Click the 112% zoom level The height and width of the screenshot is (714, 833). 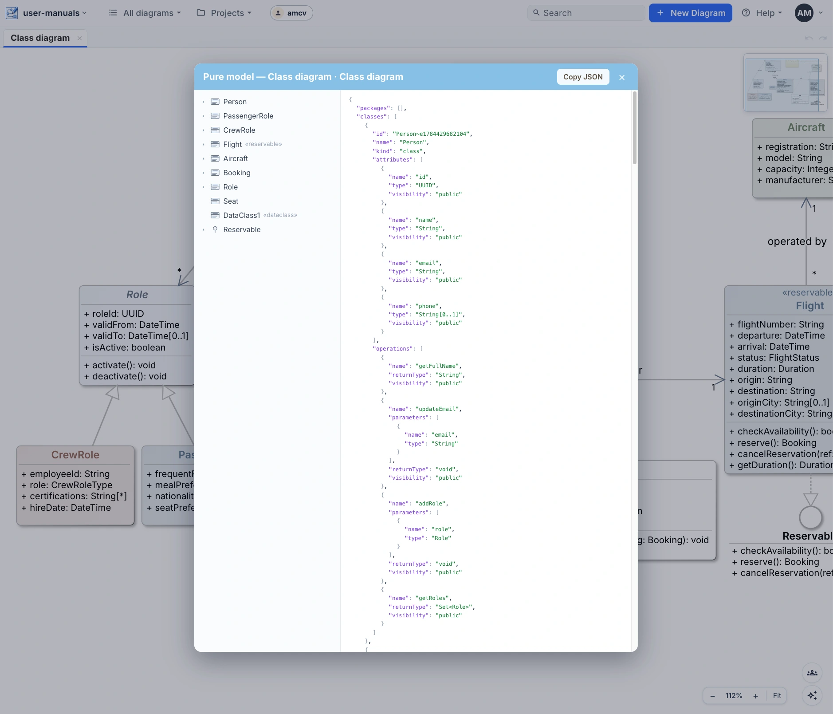pyautogui.click(x=734, y=696)
